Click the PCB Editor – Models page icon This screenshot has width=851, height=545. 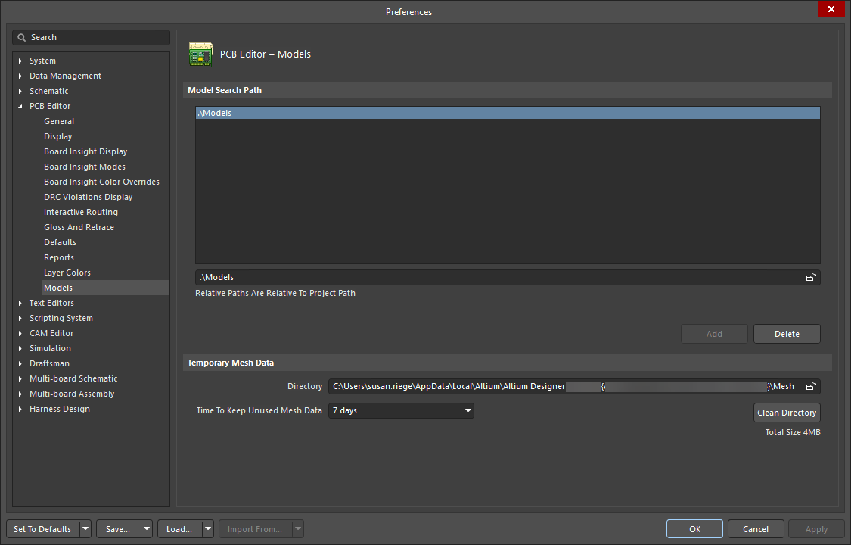(x=200, y=54)
